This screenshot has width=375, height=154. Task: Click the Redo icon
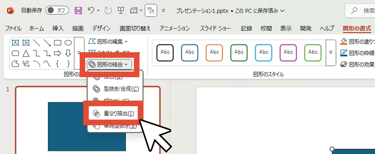[x=108, y=11]
